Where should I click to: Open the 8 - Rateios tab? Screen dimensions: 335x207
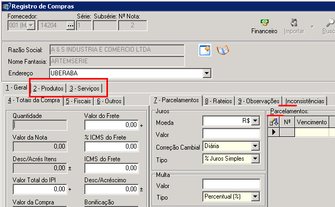coord(219,101)
